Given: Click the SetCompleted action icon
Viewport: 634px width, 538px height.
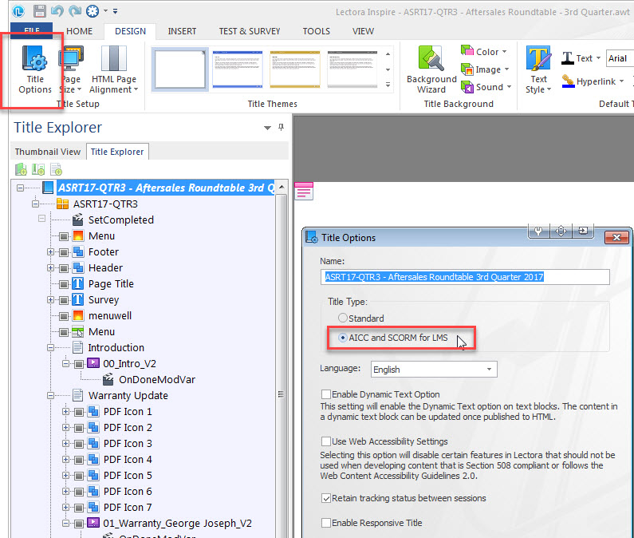Looking at the screenshot, I should pos(77,220).
